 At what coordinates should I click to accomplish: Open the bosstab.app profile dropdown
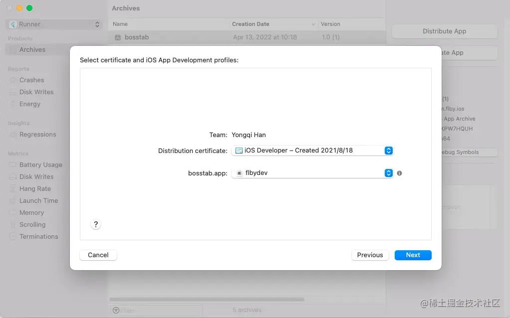tap(312, 173)
